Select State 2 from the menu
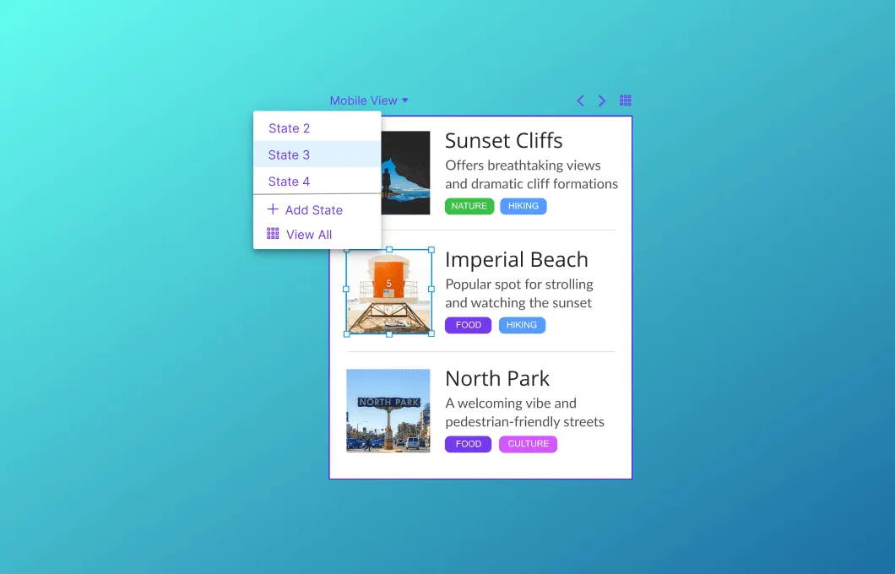 point(290,128)
